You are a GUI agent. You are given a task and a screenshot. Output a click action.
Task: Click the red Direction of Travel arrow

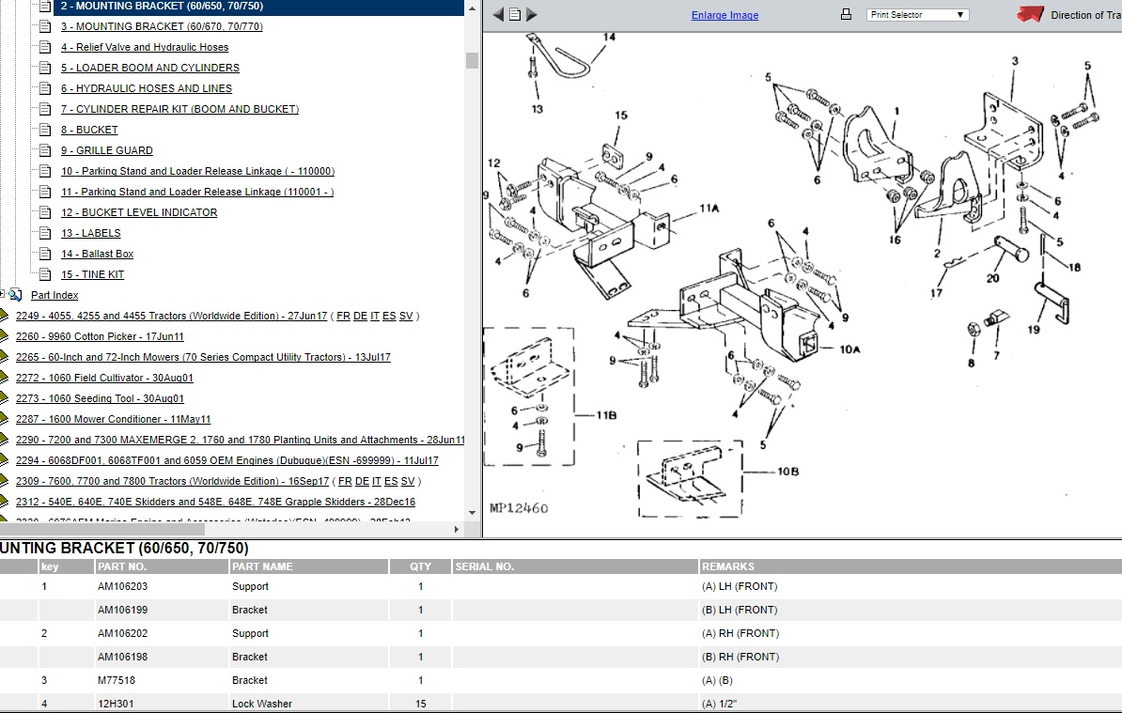1030,15
